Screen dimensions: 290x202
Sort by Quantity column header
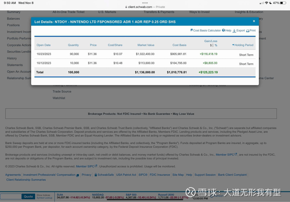click(73, 45)
